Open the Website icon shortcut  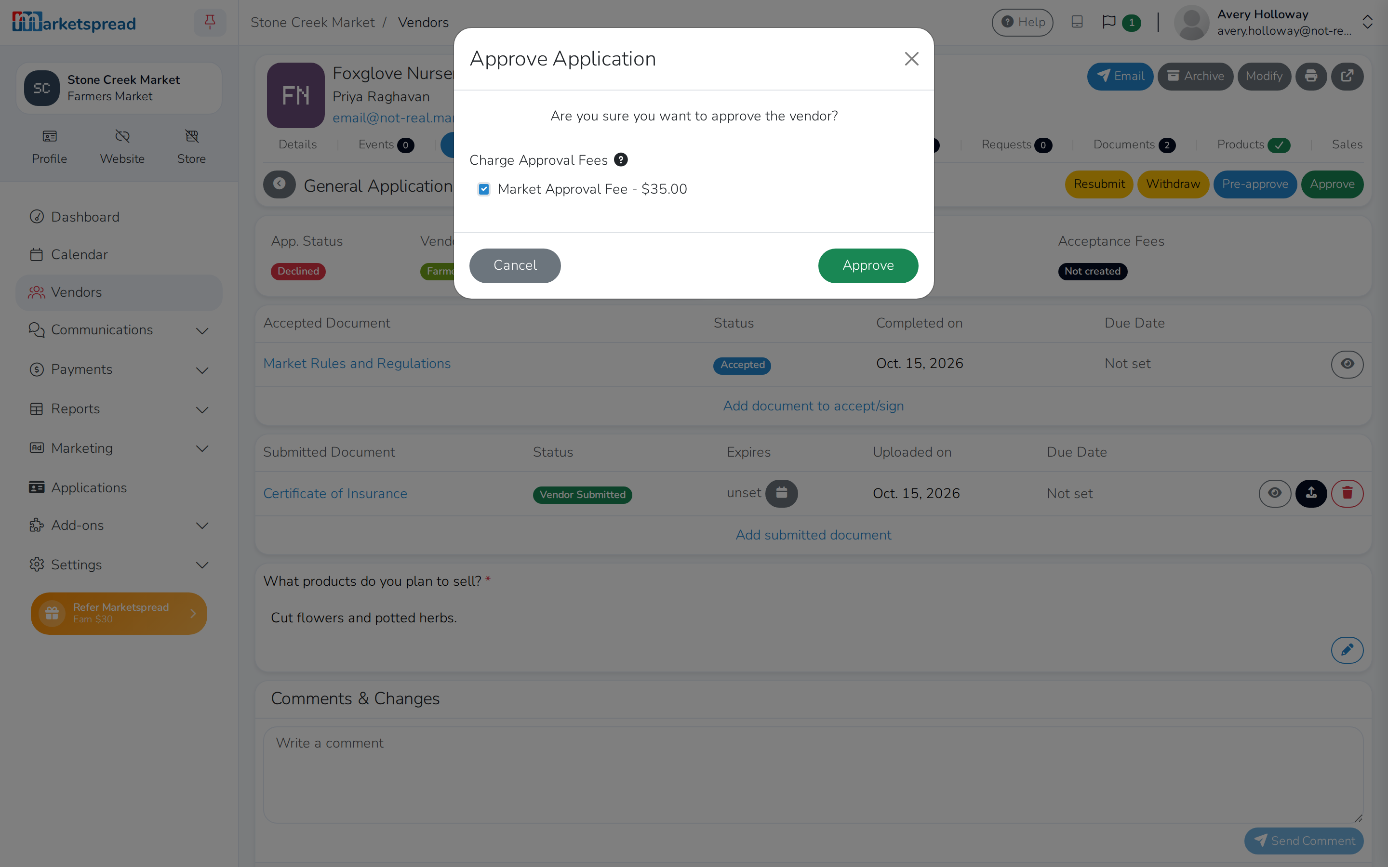pos(122,147)
